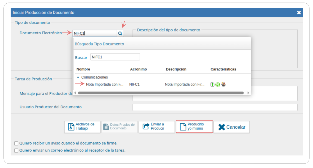The width and height of the screenshot is (313, 168).
Task: Click the round green N characteristic icon
Action: pyautogui.click(x=218, y=85)
